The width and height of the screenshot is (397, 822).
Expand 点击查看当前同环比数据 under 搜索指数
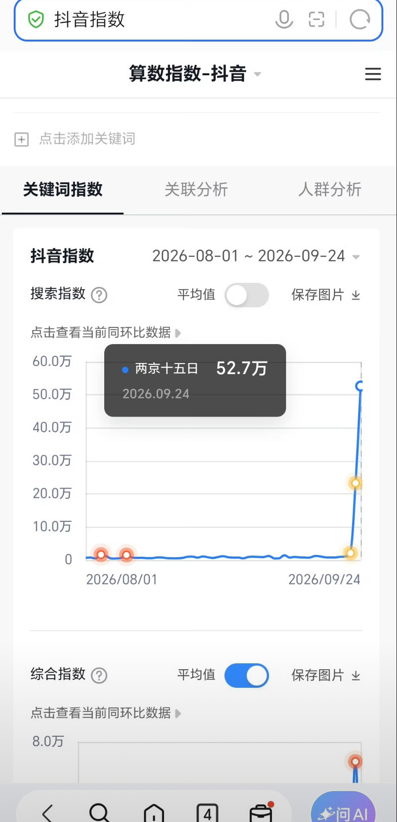point(106,333)
